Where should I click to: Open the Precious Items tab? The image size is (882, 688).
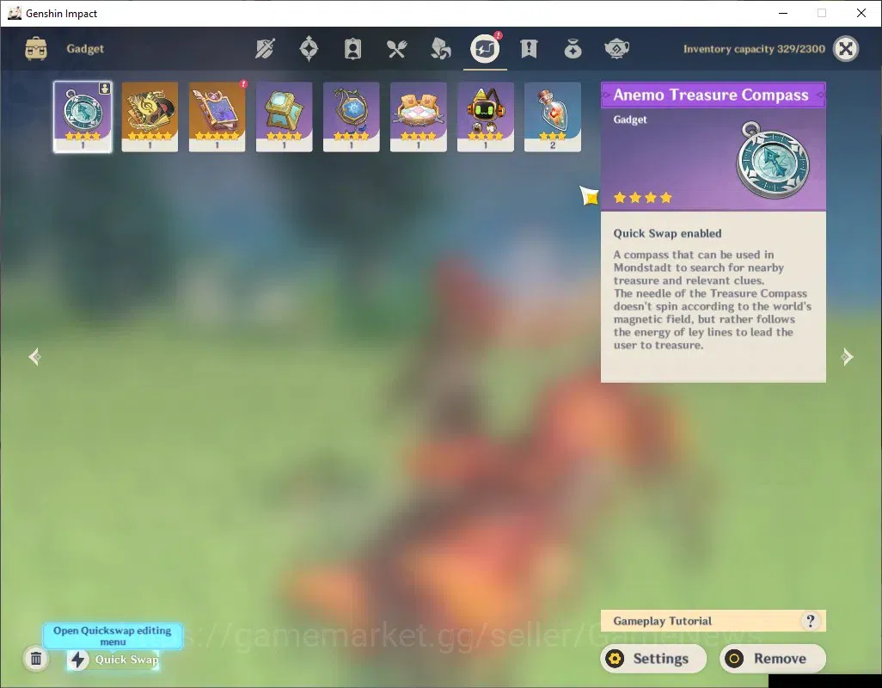pyautogui.click(x=573, y=49)
